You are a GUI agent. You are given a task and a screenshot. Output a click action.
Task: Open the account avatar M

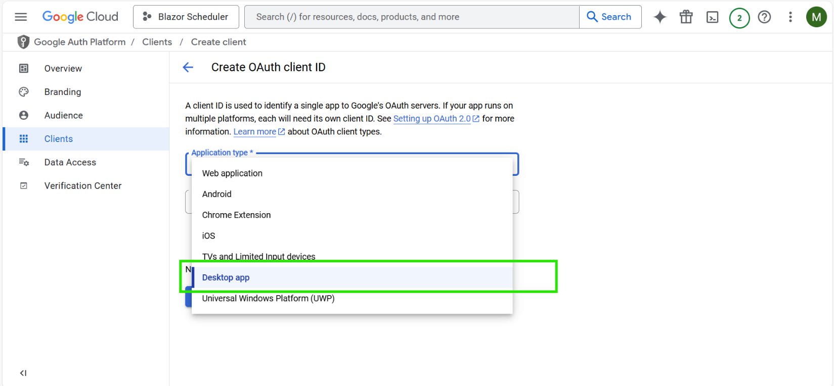816,17
